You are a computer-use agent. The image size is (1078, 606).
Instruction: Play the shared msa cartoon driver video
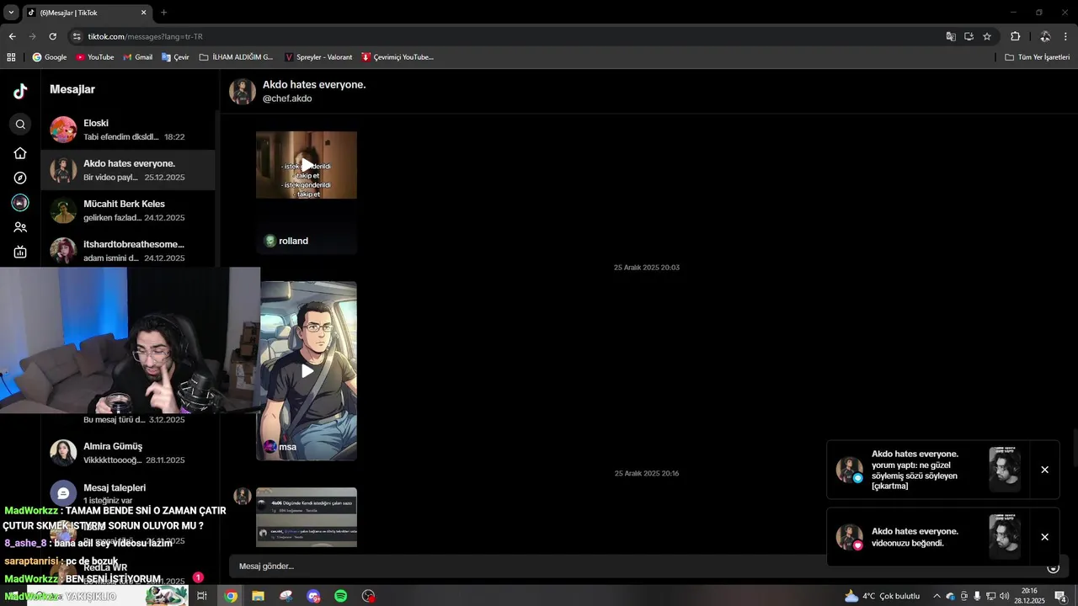308,370
